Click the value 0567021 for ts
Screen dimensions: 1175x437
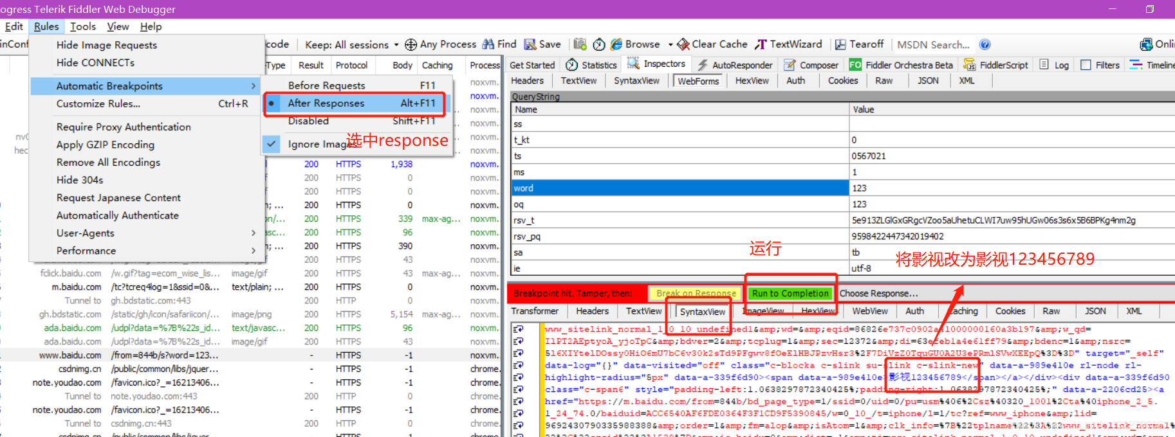[x=869, y=156]
